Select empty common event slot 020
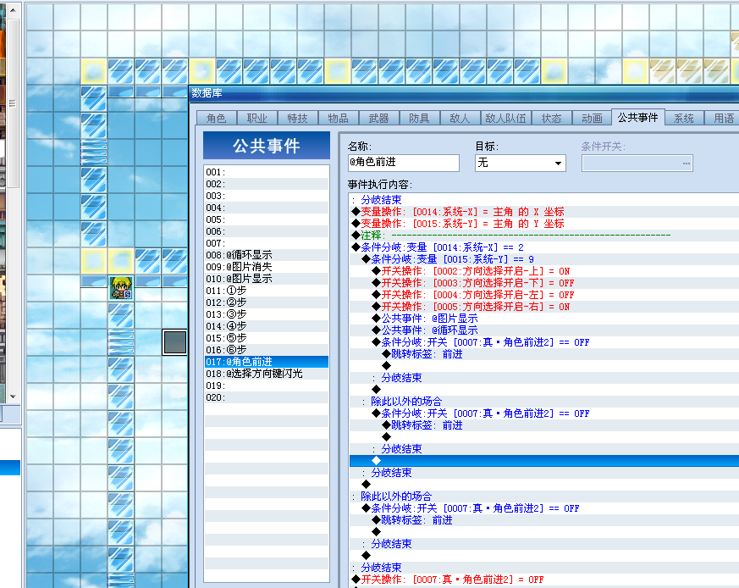The image size is (739, 588). (267, 397)
